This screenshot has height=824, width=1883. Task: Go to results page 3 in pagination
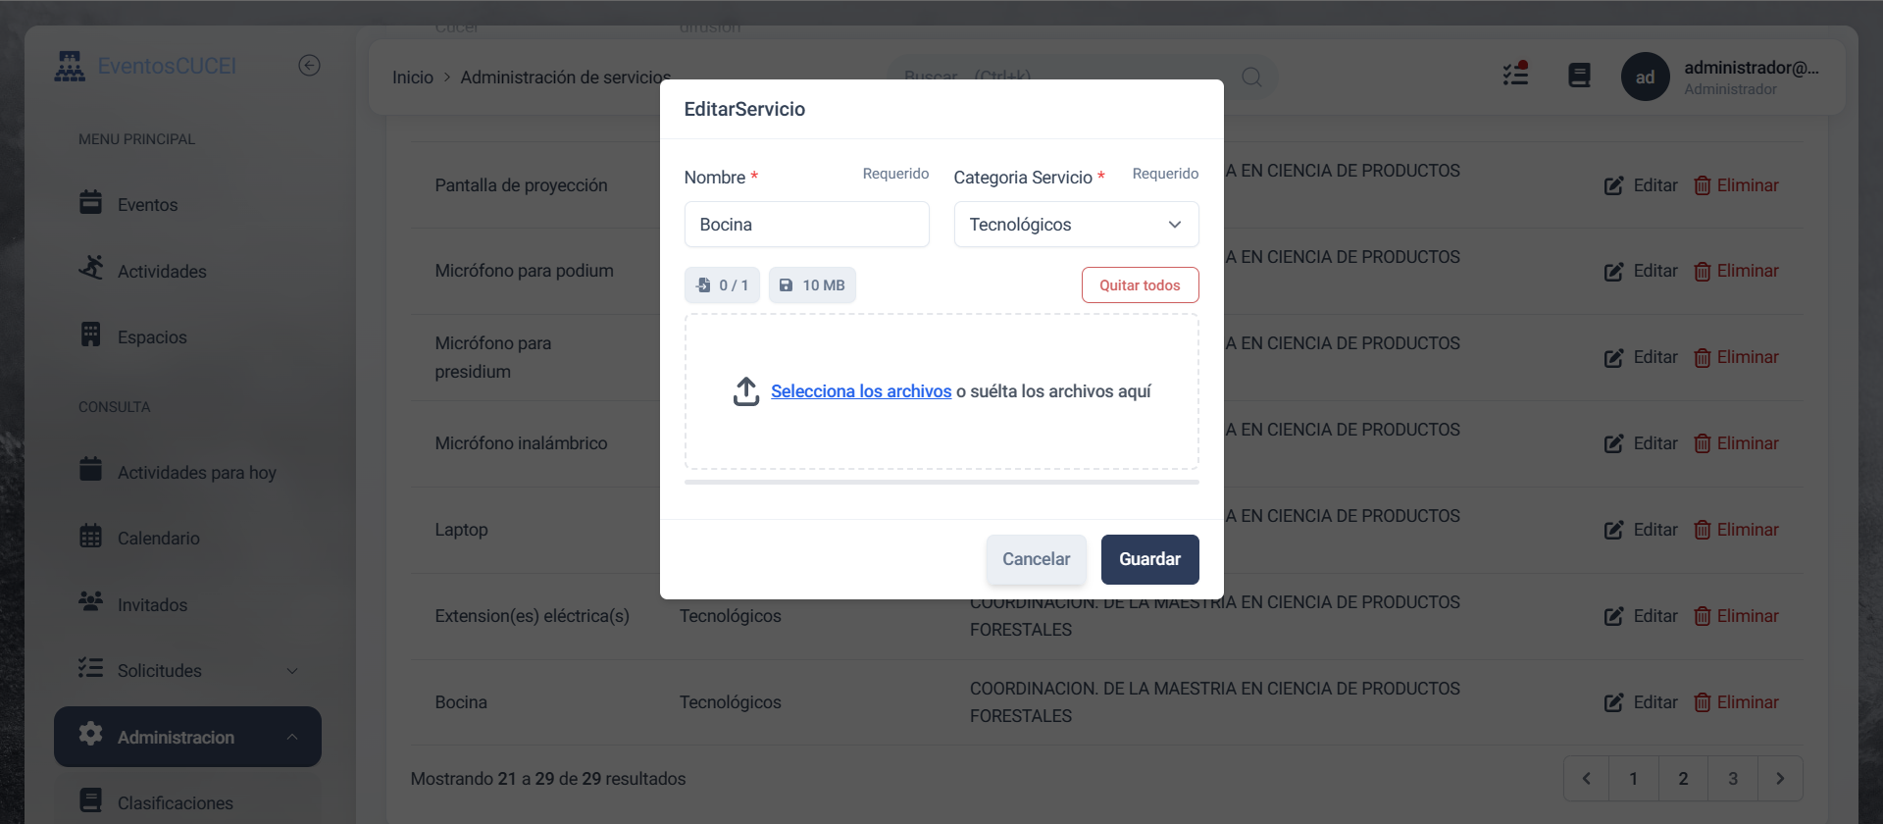point(1732,778)
